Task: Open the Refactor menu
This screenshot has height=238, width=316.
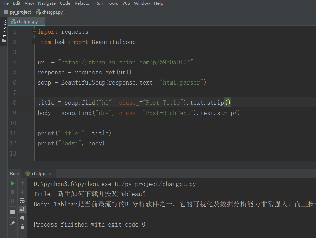Action: (x=83, y=3)
